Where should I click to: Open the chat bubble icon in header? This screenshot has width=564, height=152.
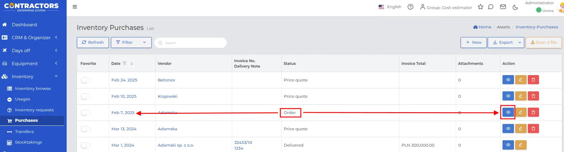(x=491, y=7)
